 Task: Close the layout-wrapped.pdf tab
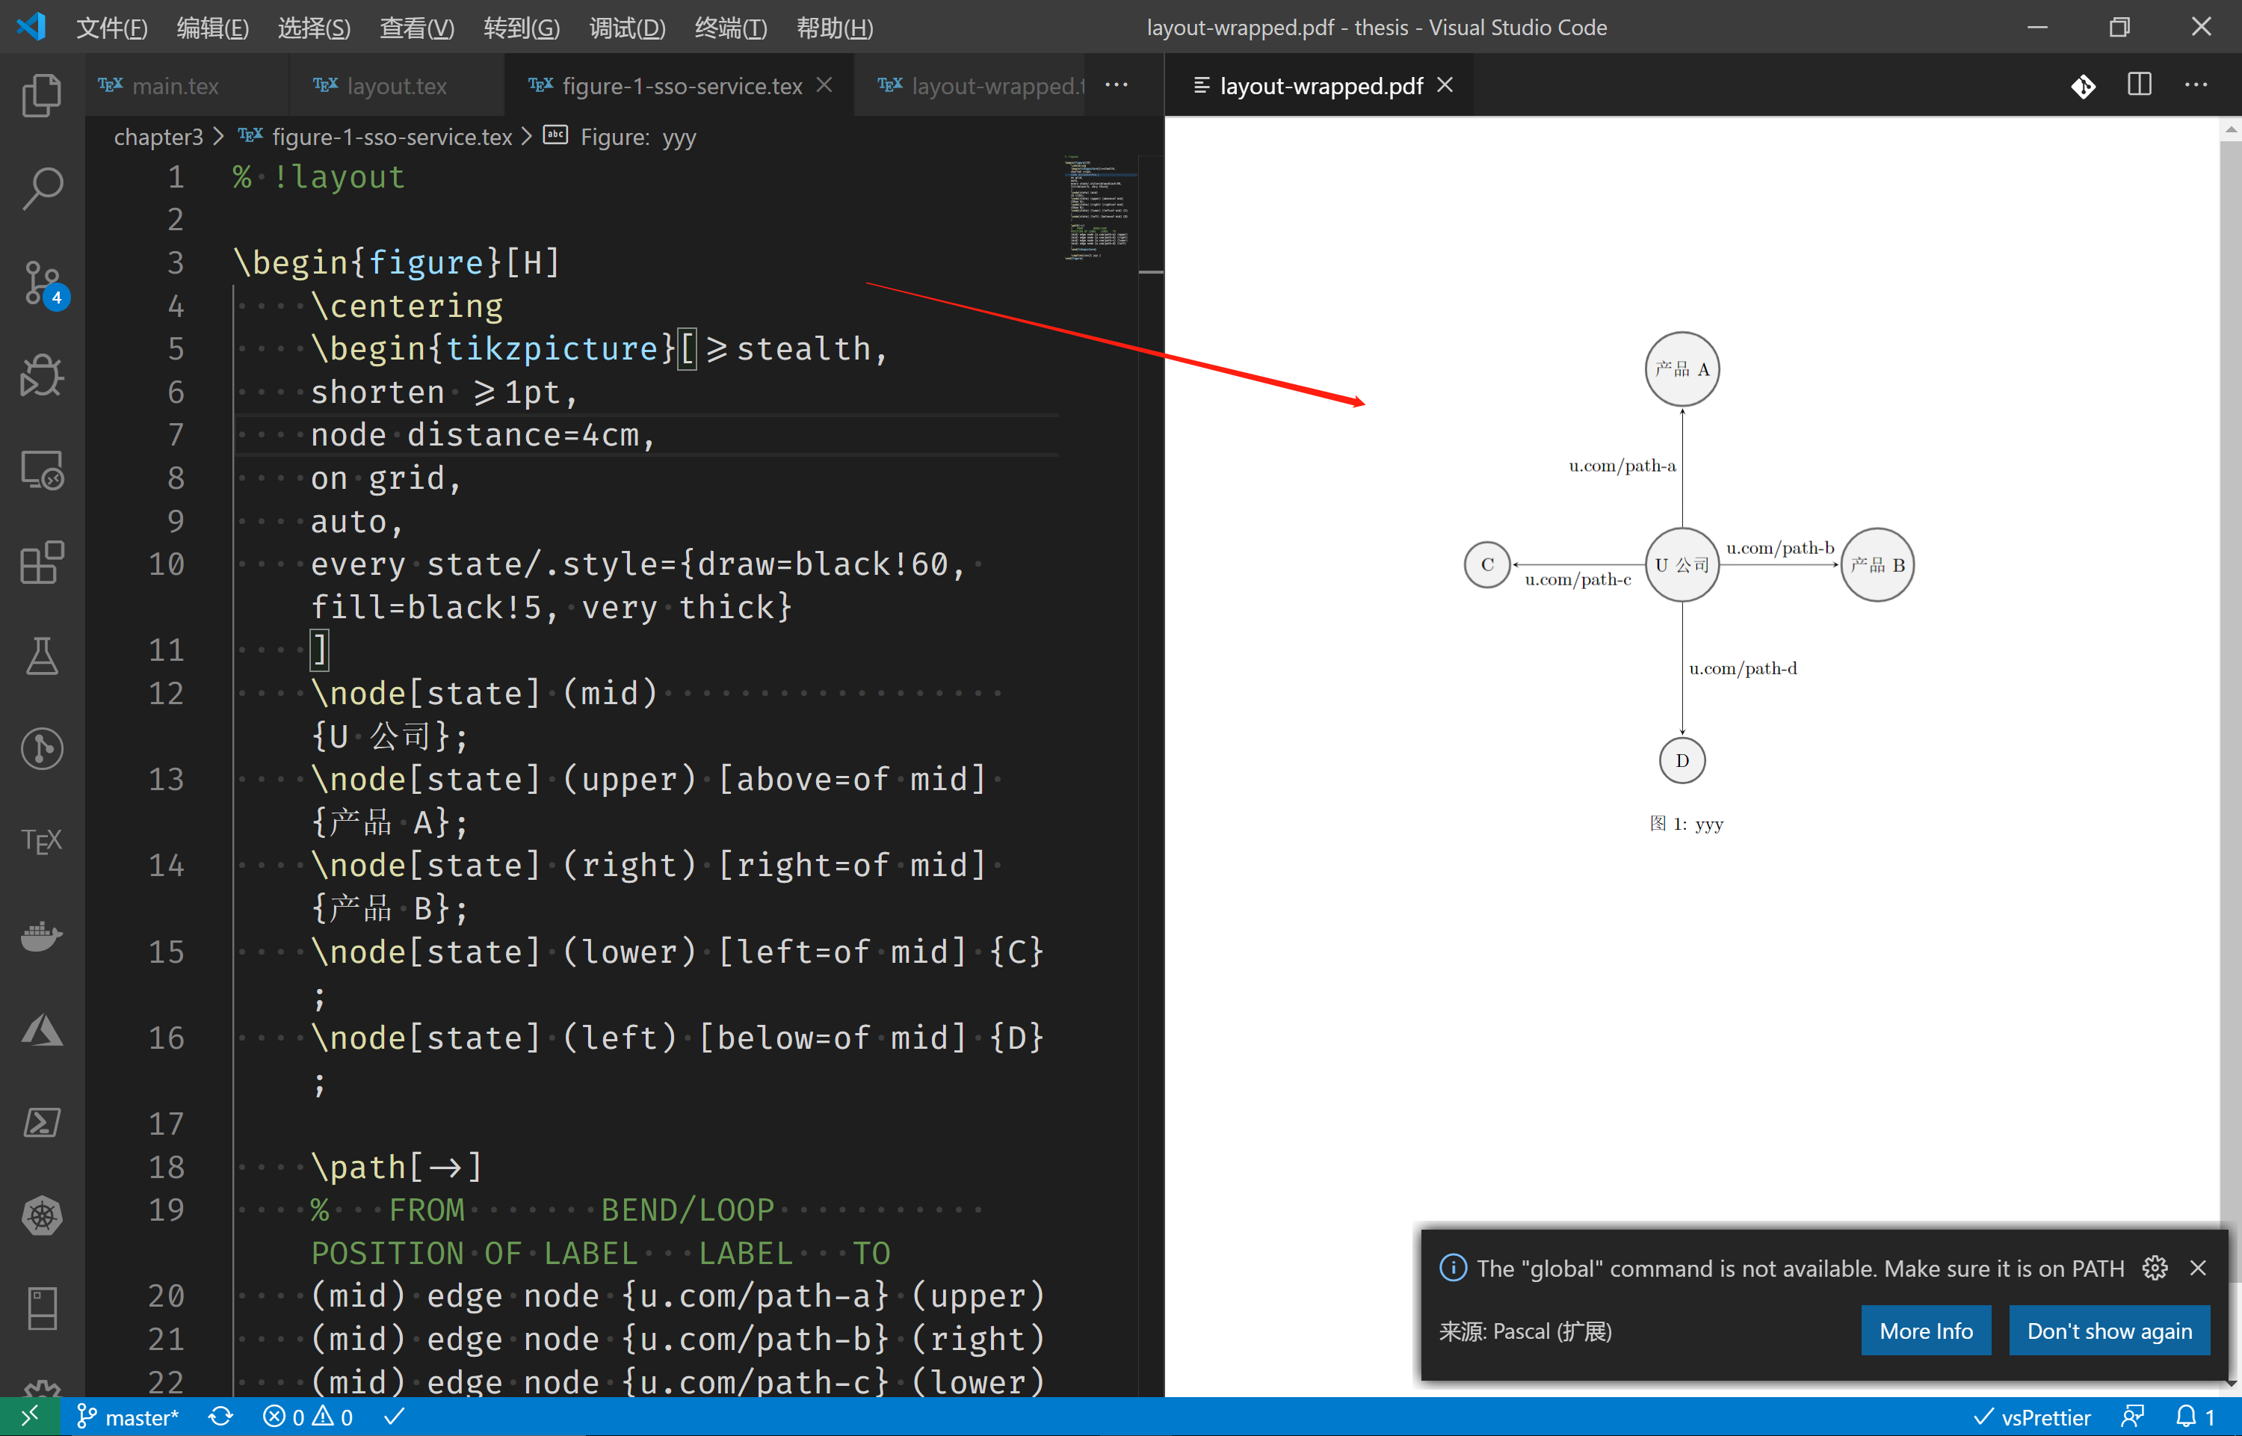1445,85
